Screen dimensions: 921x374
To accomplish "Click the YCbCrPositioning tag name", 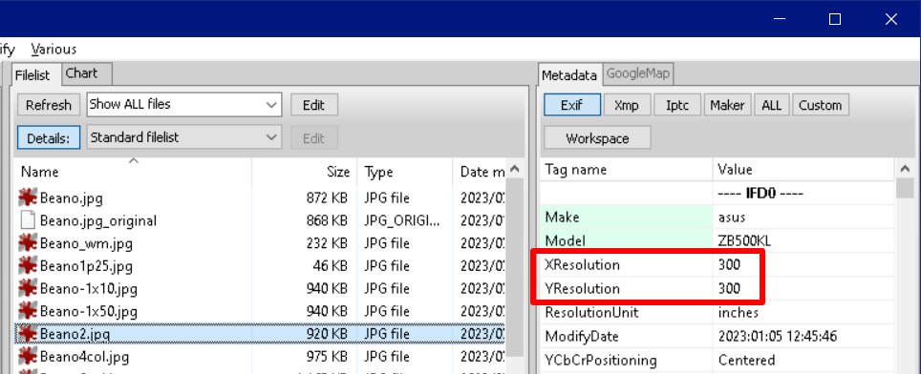I will (x=600, y=360).
